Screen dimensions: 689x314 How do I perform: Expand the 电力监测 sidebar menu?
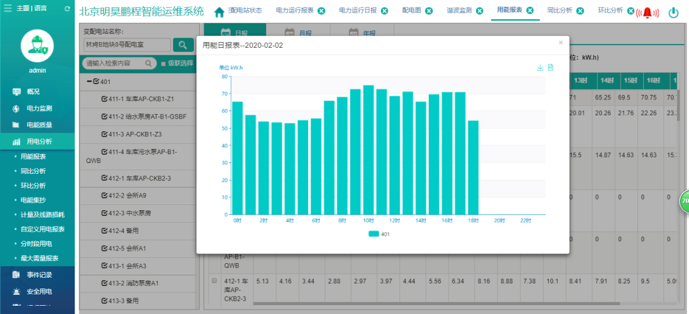(x=40, y=108)
